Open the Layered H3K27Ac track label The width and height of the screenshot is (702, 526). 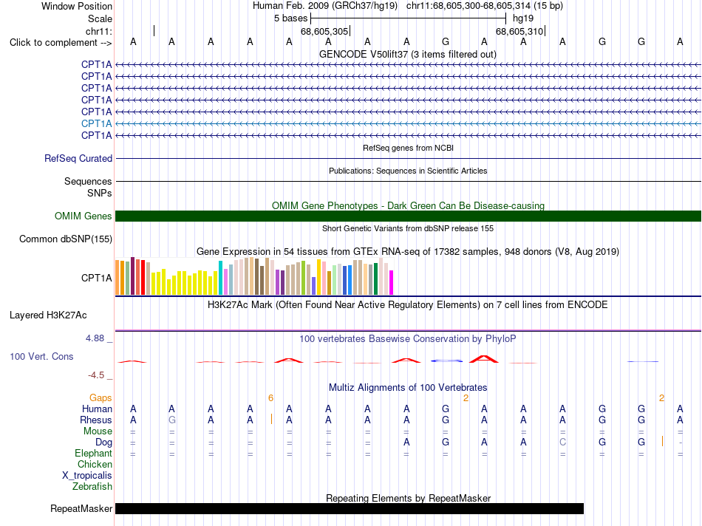pos(48,315)
